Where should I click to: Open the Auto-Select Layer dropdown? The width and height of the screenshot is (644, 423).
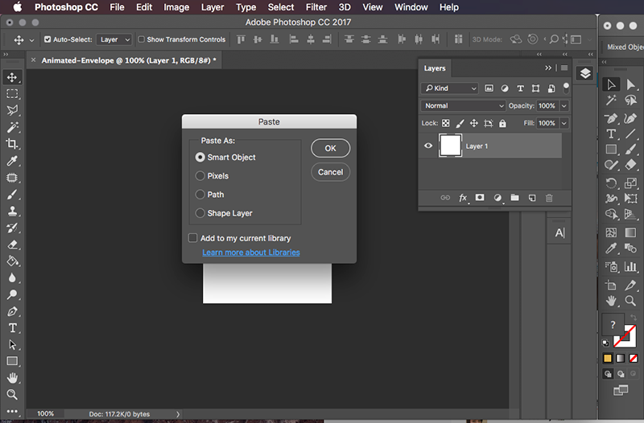pos(114,39)
